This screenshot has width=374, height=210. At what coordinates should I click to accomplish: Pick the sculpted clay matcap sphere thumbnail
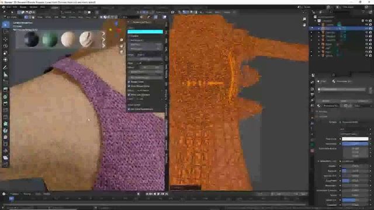coord(86,39)
